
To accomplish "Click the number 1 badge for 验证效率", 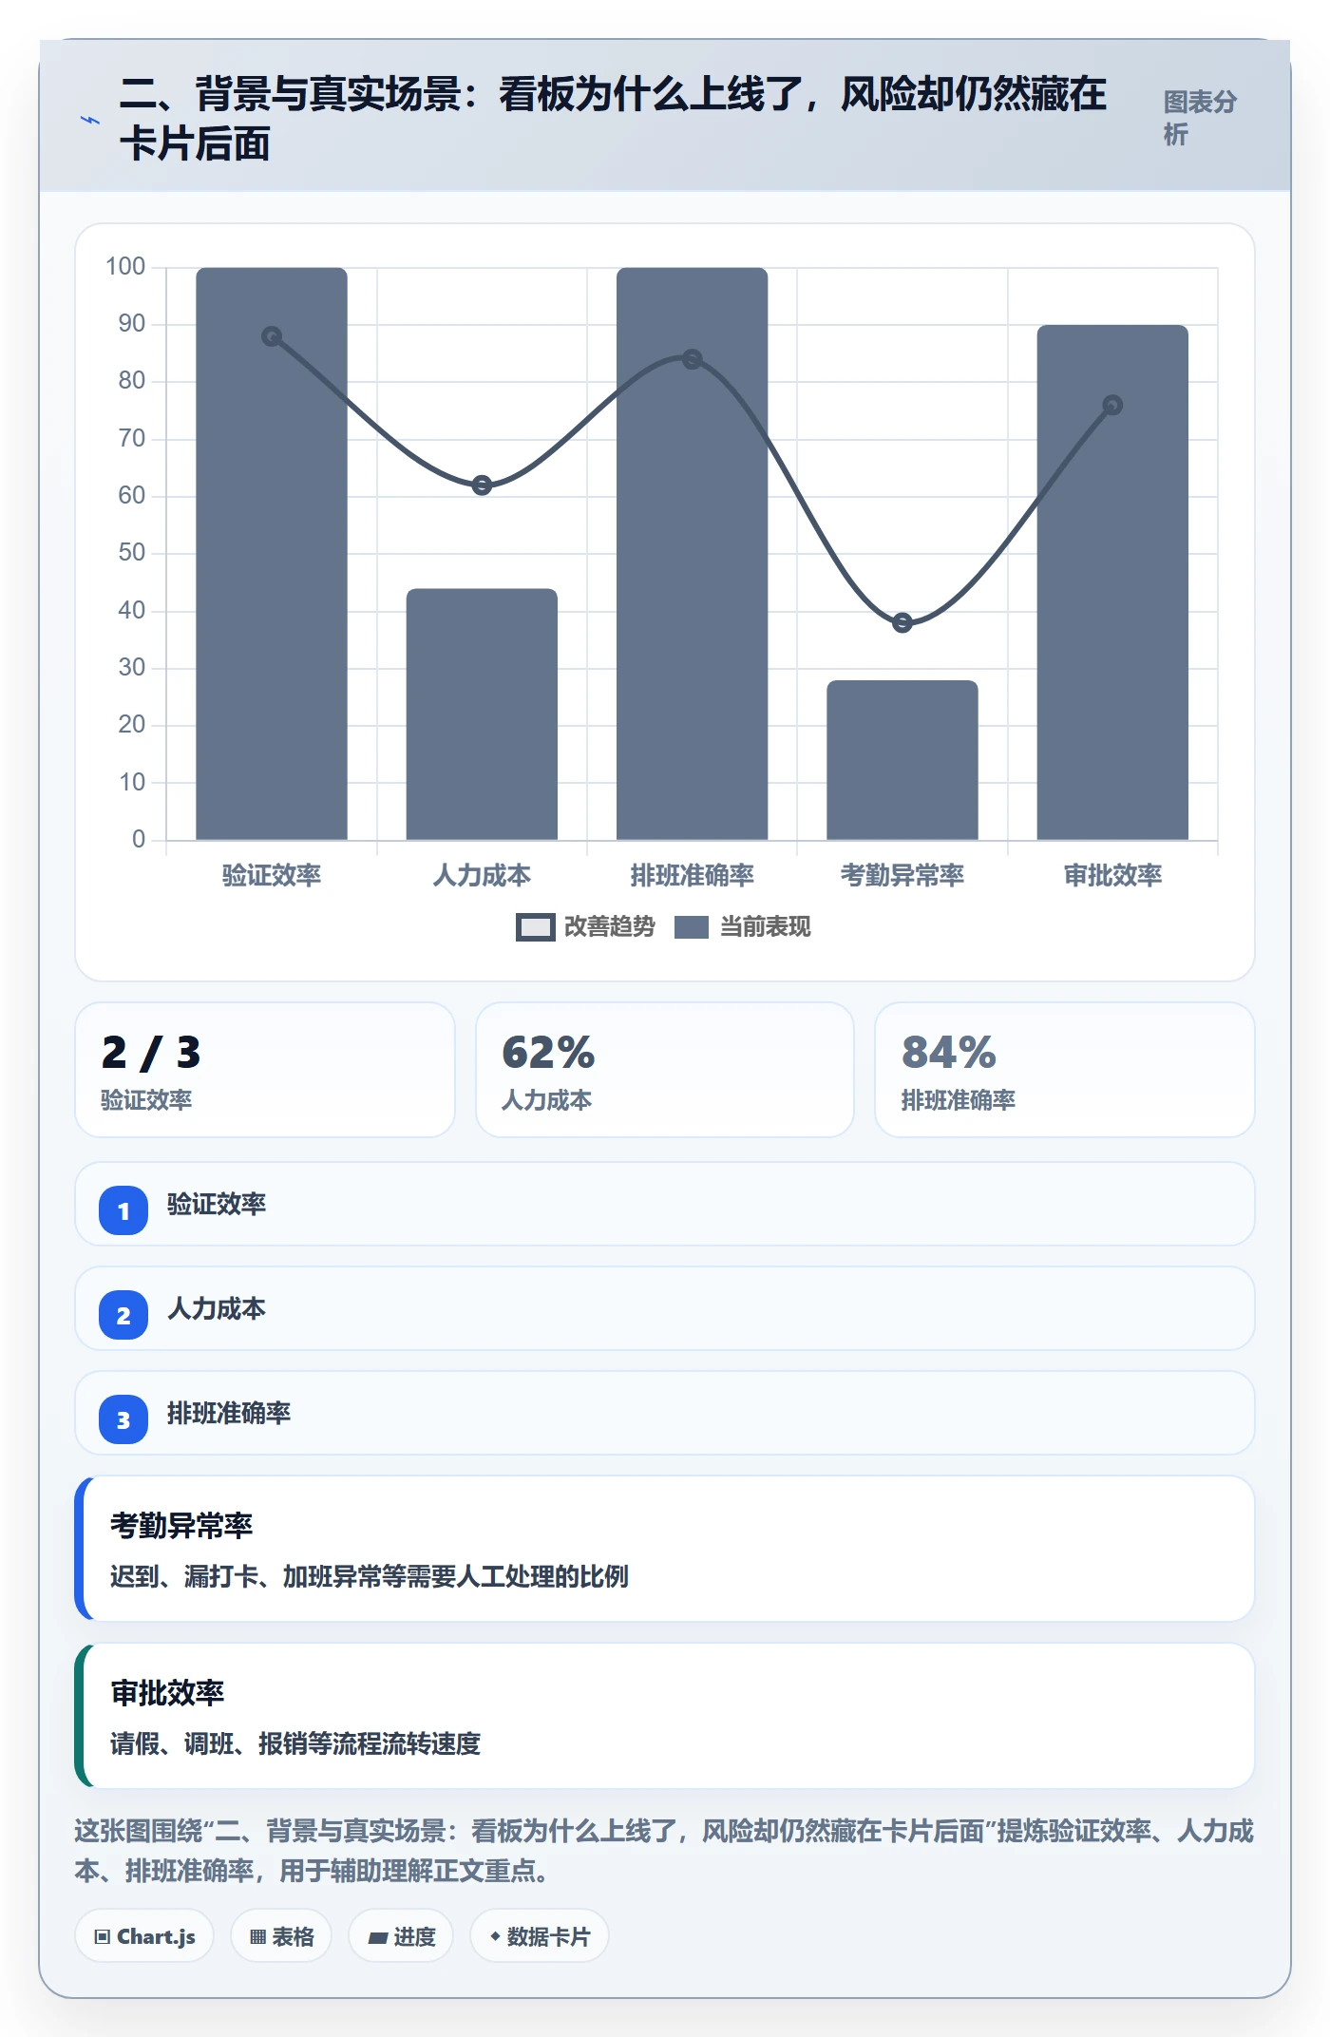I will click(123, 1210).
